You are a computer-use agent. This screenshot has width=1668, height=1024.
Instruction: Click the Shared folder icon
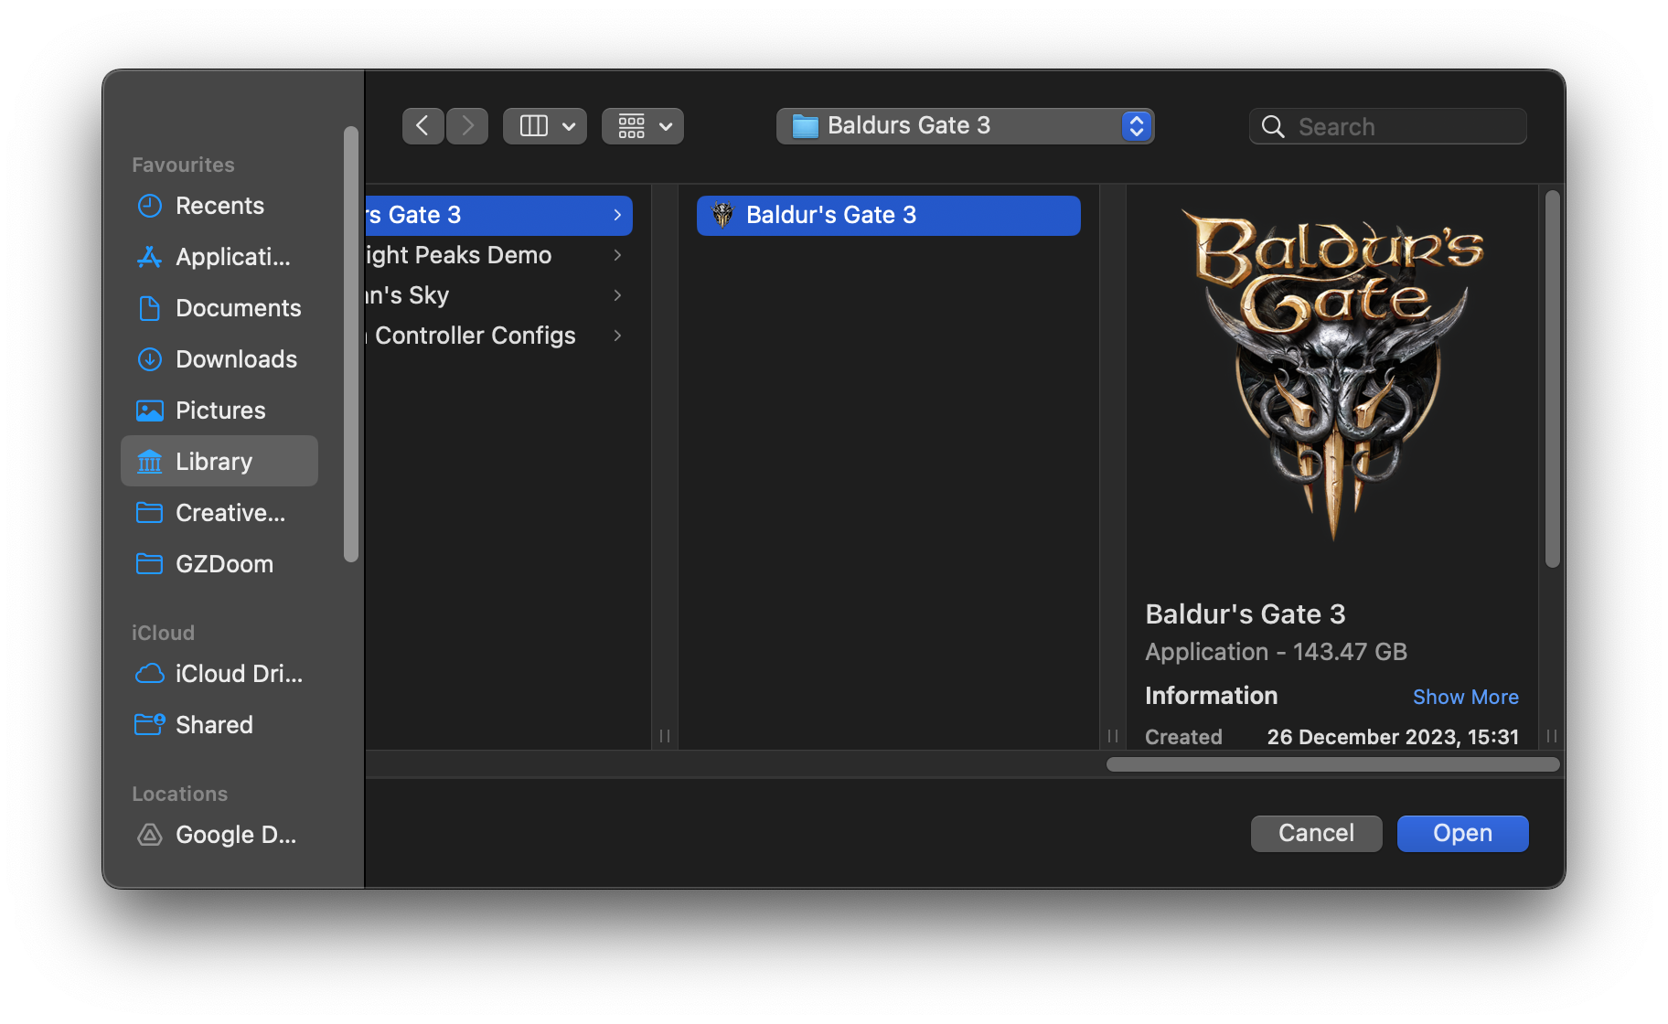pos(149,725)
